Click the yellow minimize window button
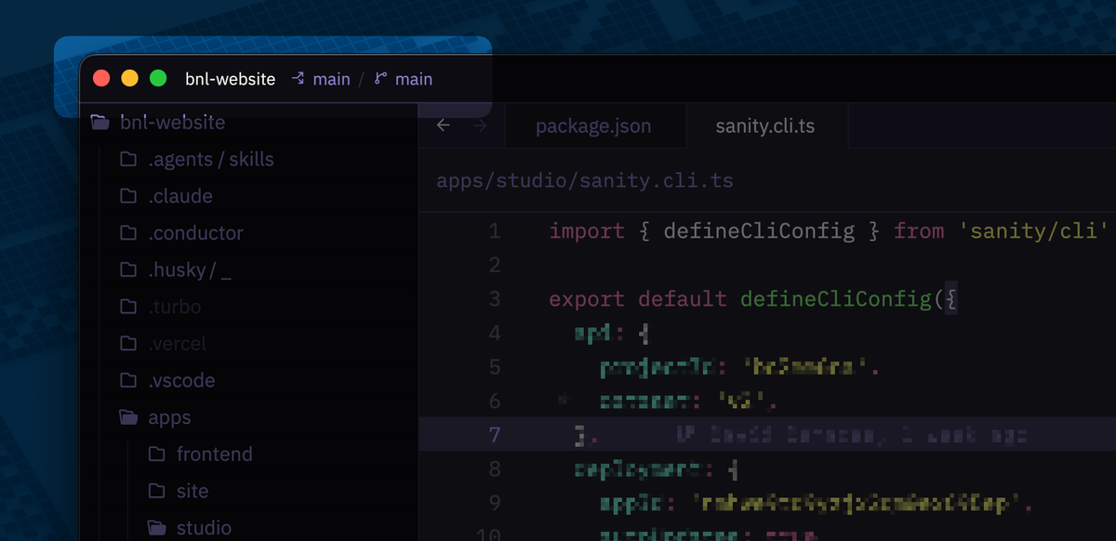Viewport: 1116px width, 541px height. click(130, 79)
